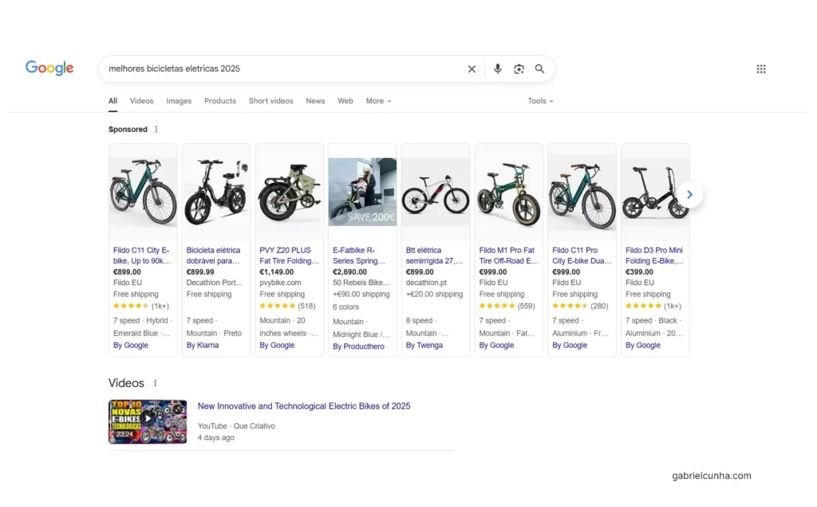Open the Btt elétrica semirrígida listing
The image size is (817, 507).
[434, 255]
